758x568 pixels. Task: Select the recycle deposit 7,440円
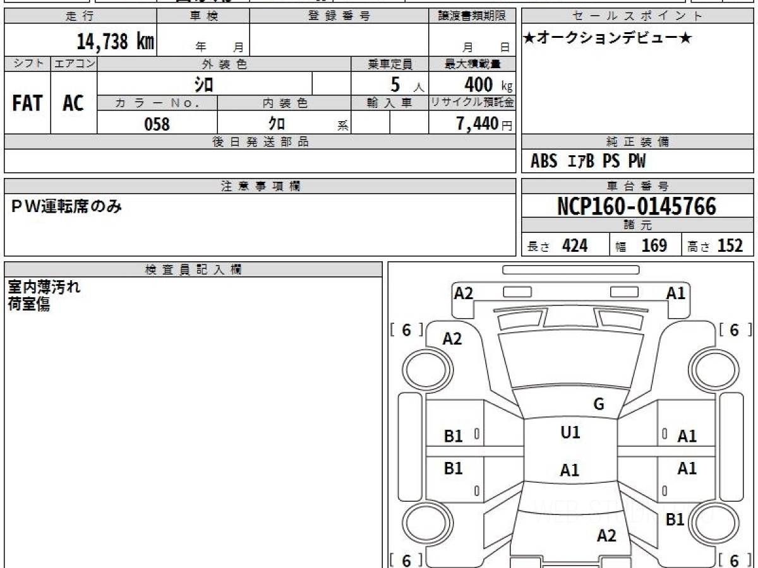click(x=484, y=124)
